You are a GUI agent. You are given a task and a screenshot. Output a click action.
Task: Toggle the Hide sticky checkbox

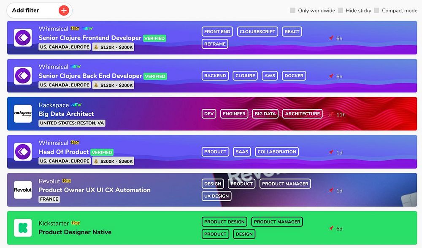coord(341,11)
